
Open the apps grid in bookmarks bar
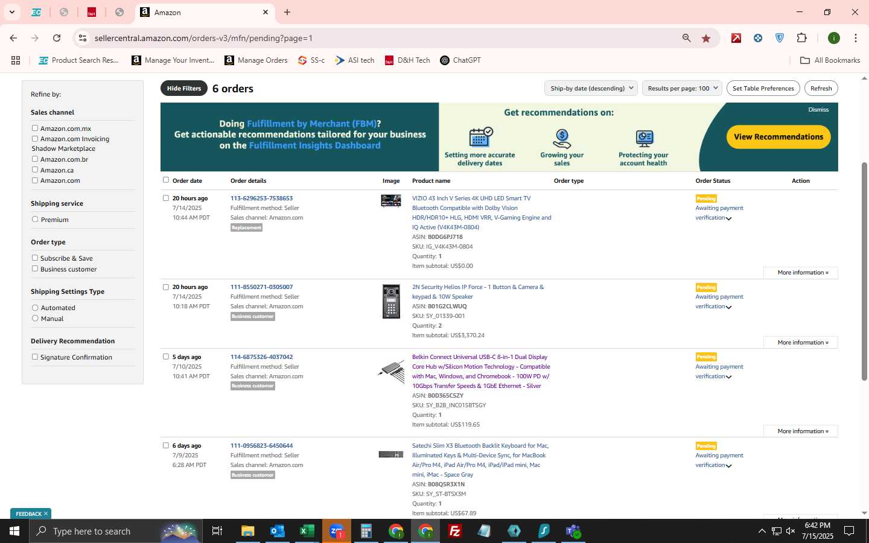point(16,60)
